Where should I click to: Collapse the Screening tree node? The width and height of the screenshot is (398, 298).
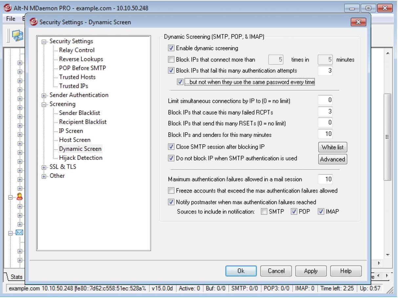[x=44, y=104]
